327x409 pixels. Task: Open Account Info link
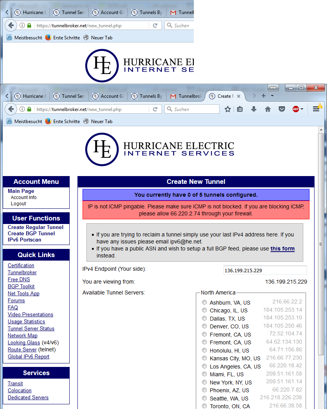(23, 197)
